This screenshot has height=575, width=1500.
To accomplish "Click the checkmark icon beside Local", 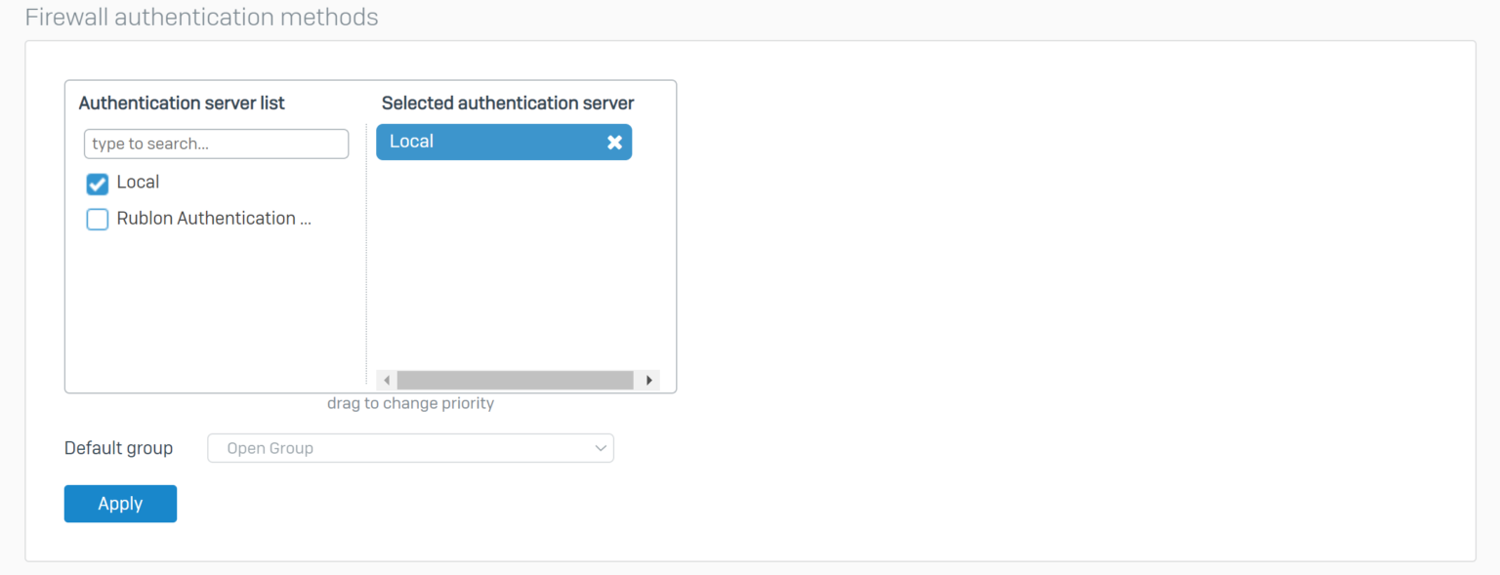I will 98,184.
